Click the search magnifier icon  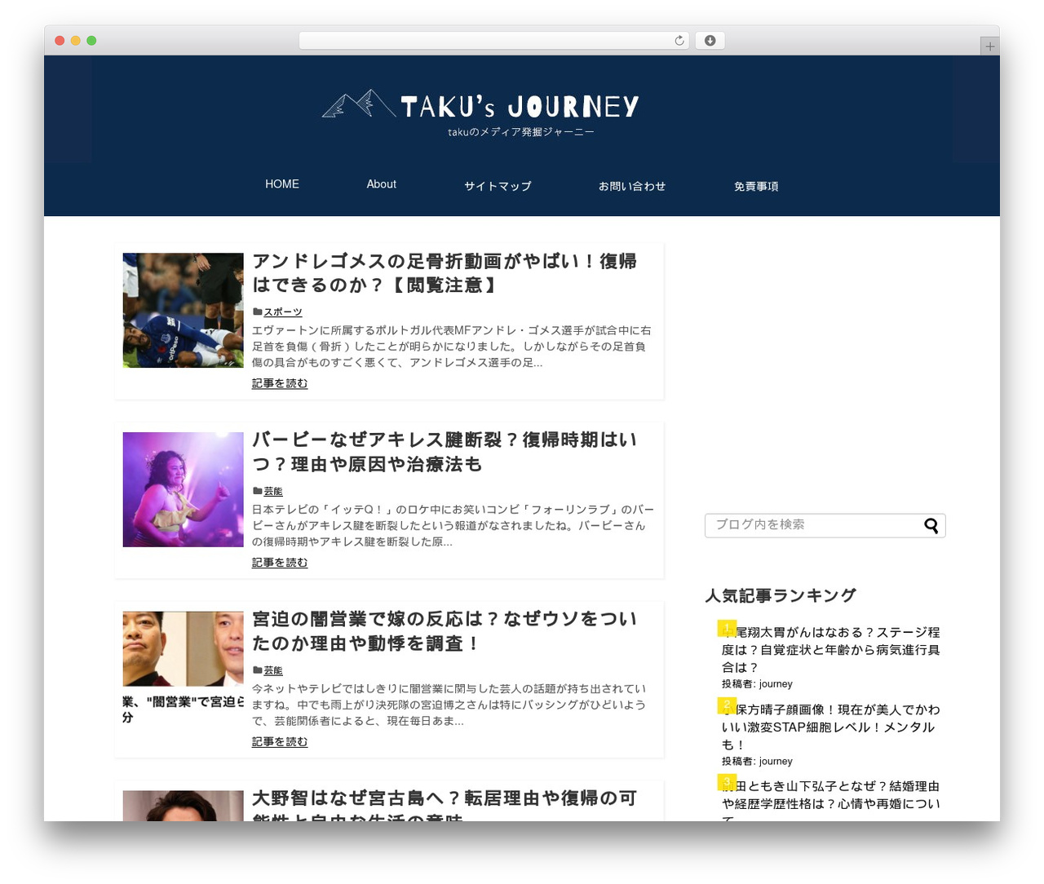[x=931, y=526]
